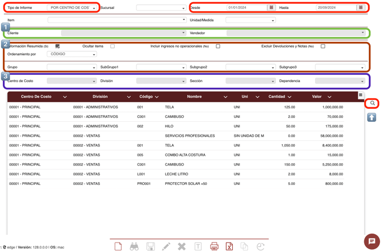Enable the Ocultar ítems checkbox
This screenshot has height=252, width=385.
[x=112, y=46]
